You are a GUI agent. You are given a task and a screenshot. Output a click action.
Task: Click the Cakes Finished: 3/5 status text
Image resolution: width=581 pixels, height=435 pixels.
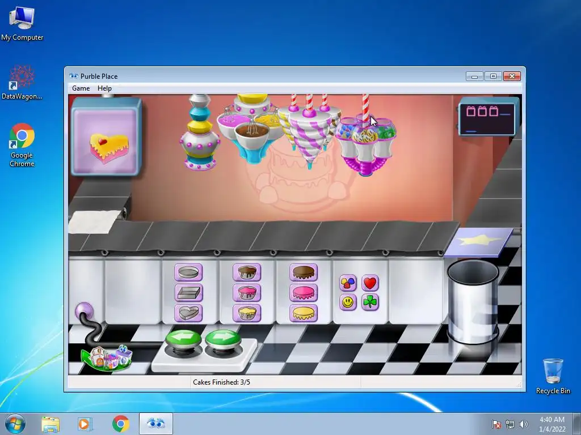click(x=221, y=382)
